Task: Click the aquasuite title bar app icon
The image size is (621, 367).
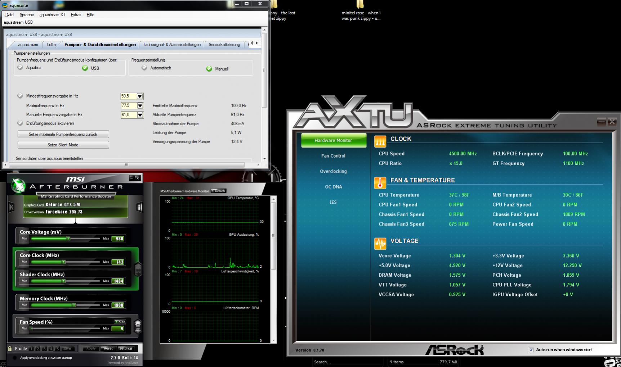Action: [5, 5]
